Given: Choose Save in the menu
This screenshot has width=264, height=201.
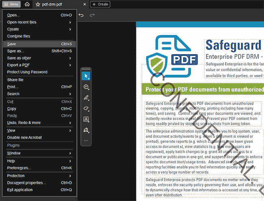Looking at the screenshot, I should pyautogui.click(x=39, y=44).
